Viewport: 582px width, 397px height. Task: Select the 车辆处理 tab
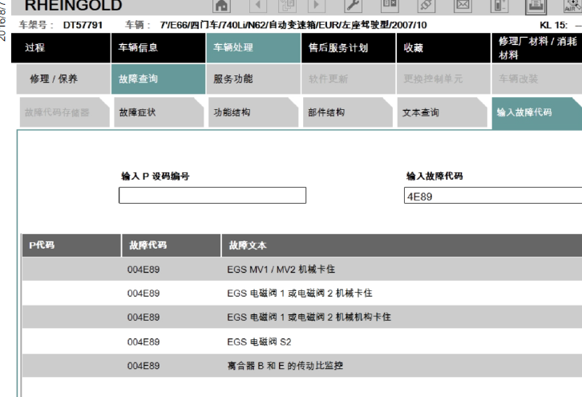click(253, 47)
